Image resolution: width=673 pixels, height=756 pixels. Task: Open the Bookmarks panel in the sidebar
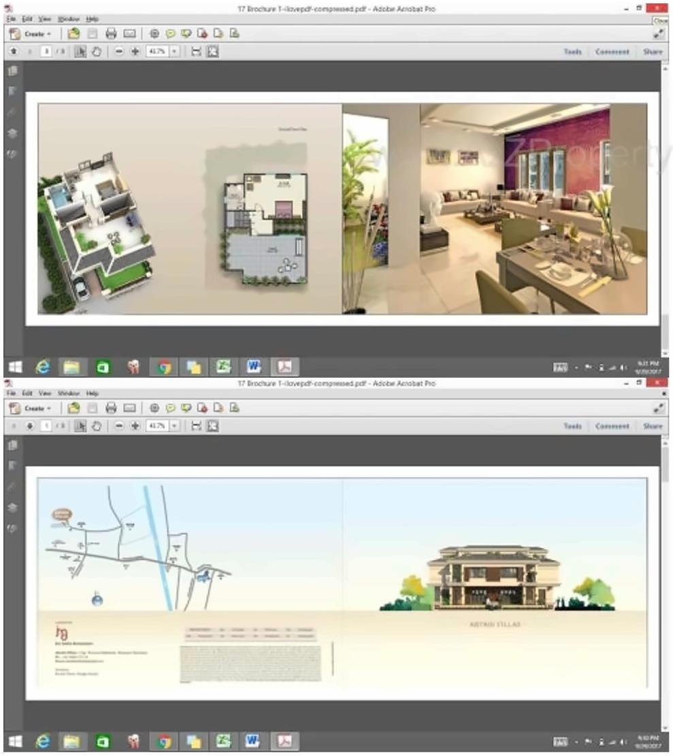[11, 91]
